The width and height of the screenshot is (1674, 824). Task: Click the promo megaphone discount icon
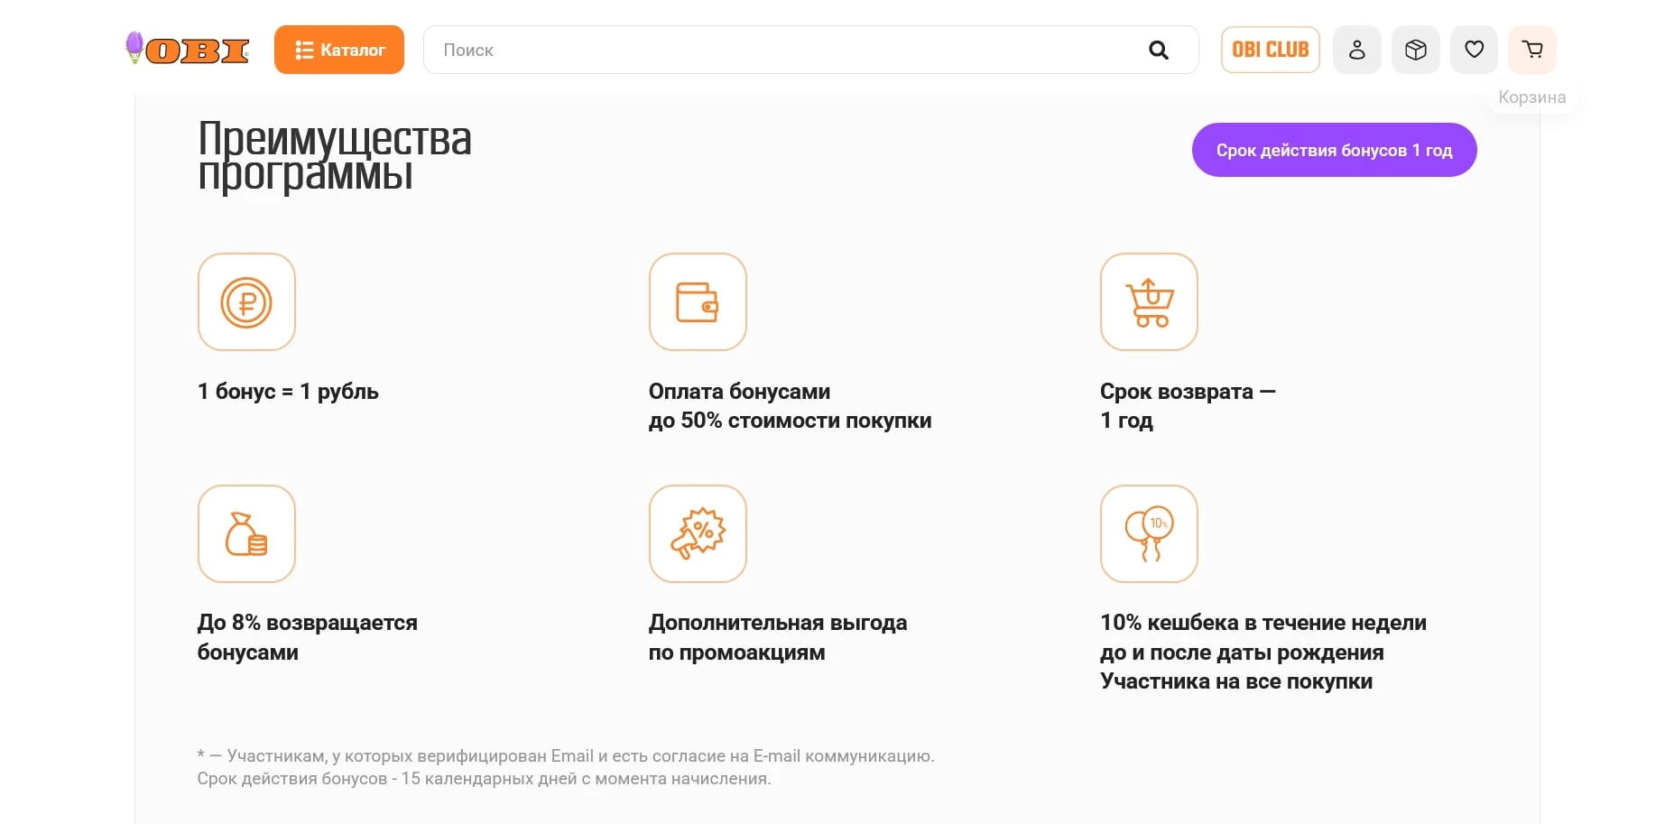698,533
